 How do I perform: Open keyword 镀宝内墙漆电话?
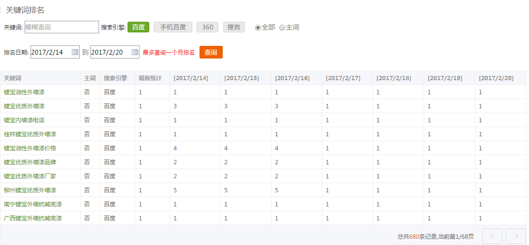tap(24, 120)
